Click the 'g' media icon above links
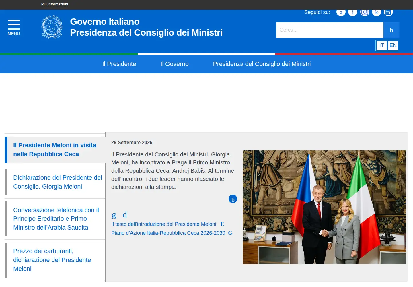 (114, 214)
